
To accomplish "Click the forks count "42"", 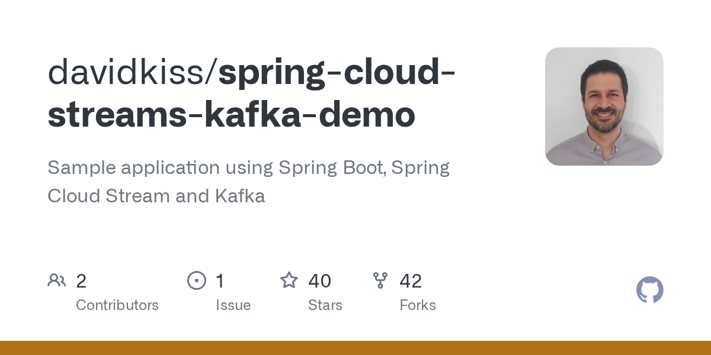I will (411, 281).
